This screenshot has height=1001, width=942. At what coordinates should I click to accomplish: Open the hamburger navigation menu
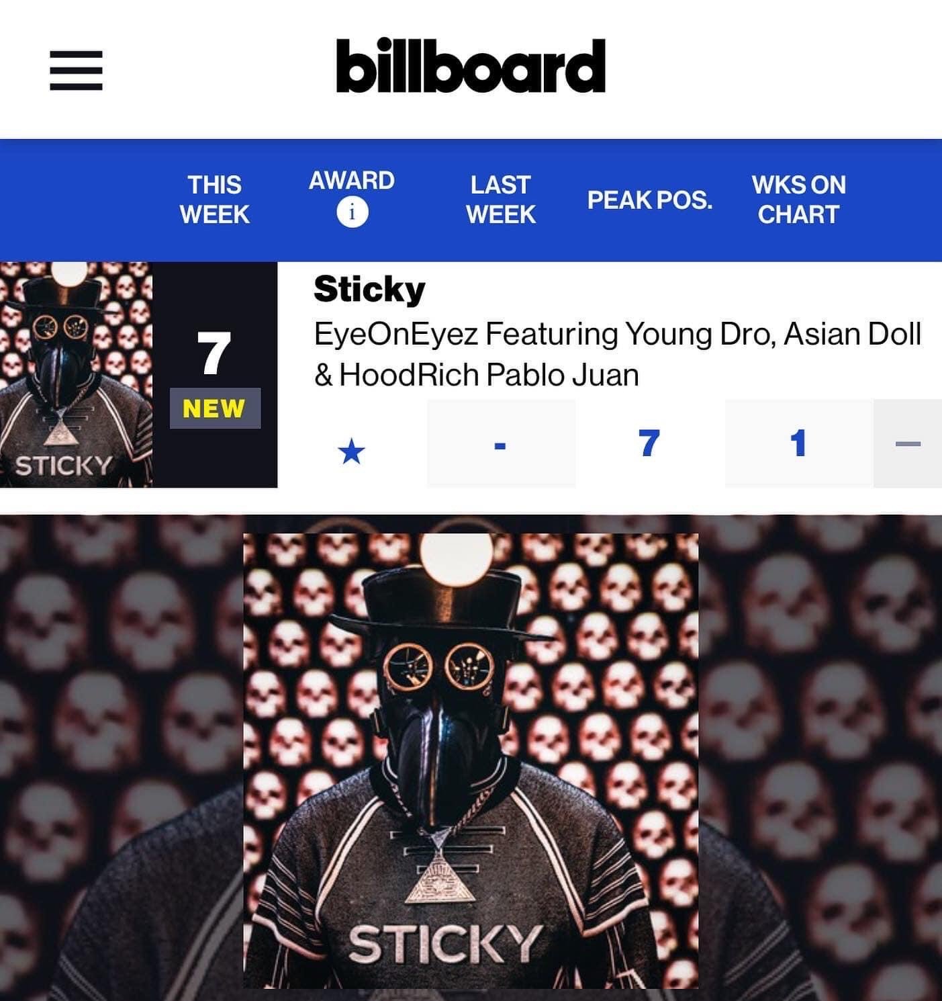(76, 71)
